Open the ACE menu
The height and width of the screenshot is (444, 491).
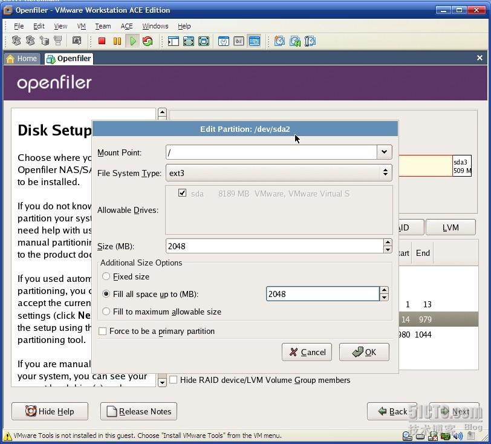pyautogui.click(x=126, y=26)
